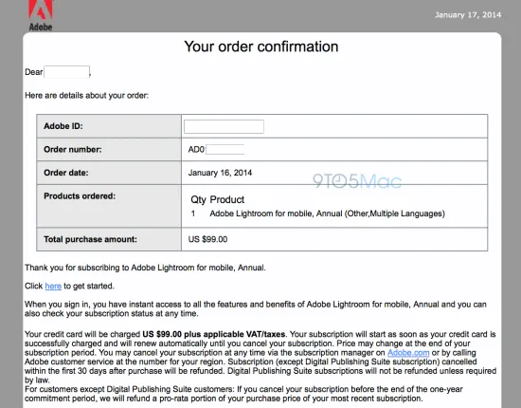
Task: Click the 9TO5Mac watermark
Action: point(357,181)
